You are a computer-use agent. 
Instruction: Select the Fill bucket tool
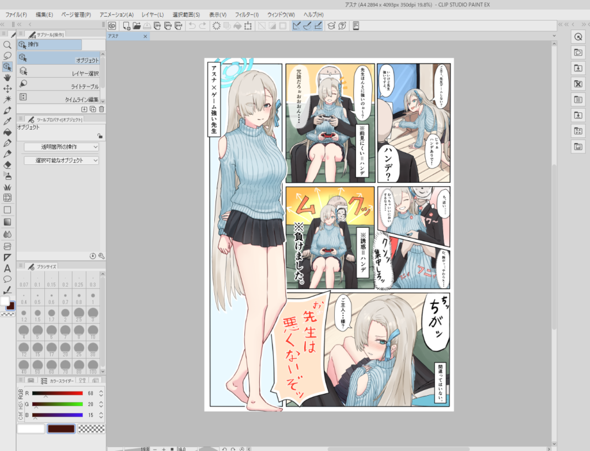(7, 132)
